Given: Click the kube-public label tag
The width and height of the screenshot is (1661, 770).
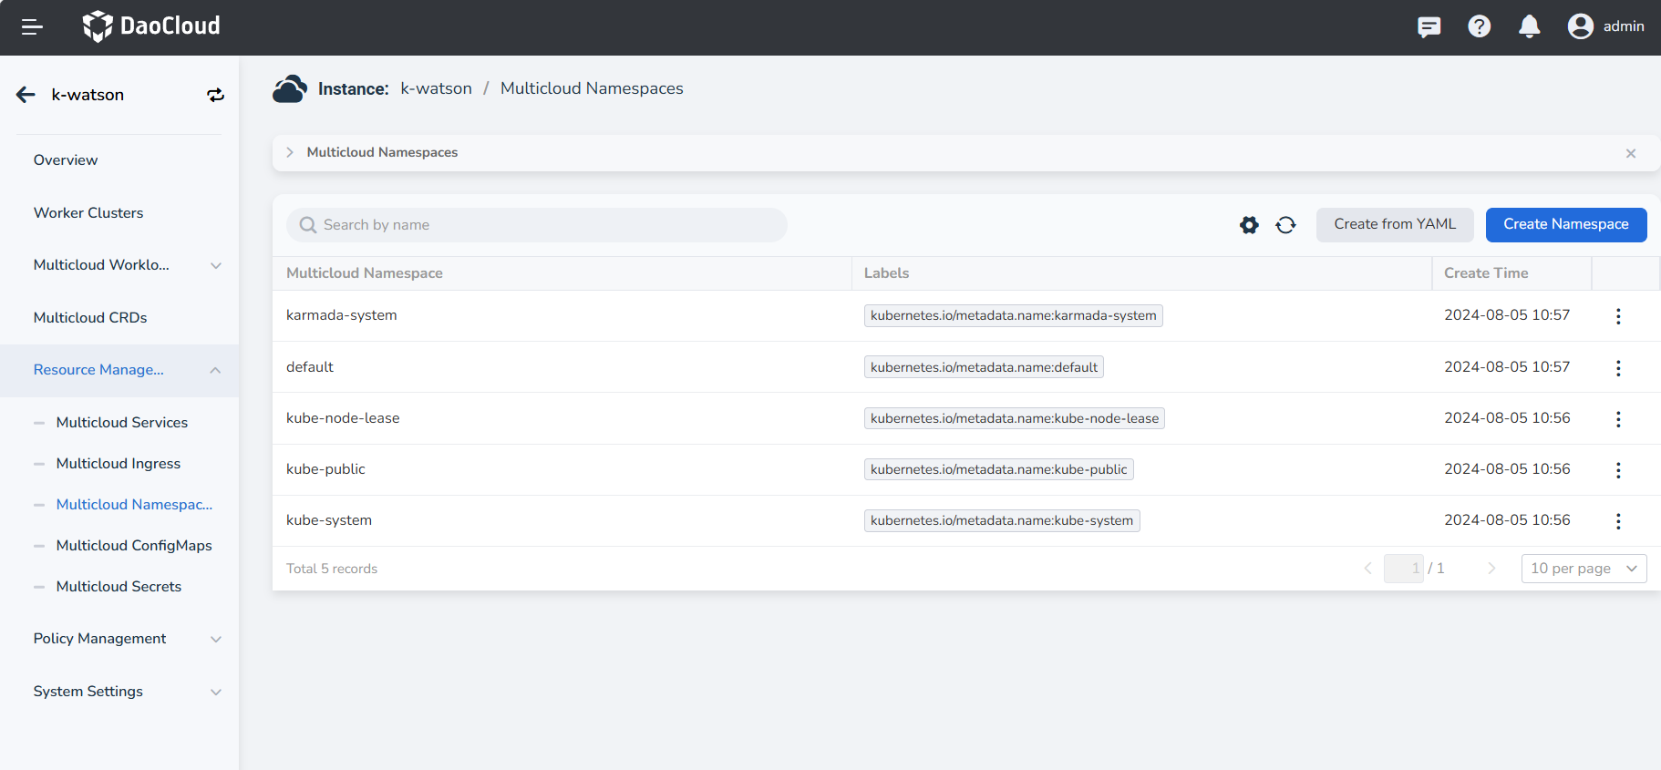Looking at the screenshot, I should point(999,469).
